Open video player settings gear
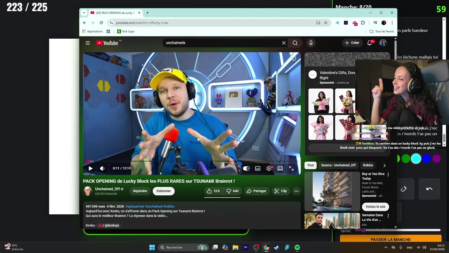Screen dimensions: 449x253 269,168
